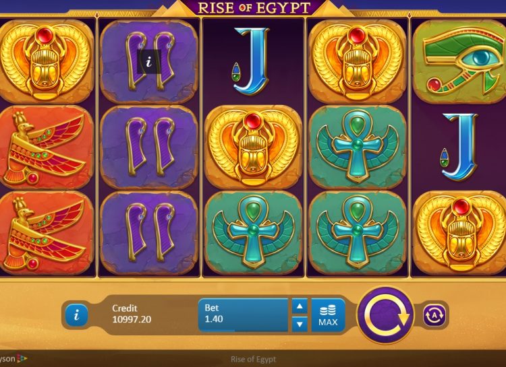The height and width of the screenshot is (367, 506).
Task: Click the small info overlay on reel two
Action: [149, 62]
